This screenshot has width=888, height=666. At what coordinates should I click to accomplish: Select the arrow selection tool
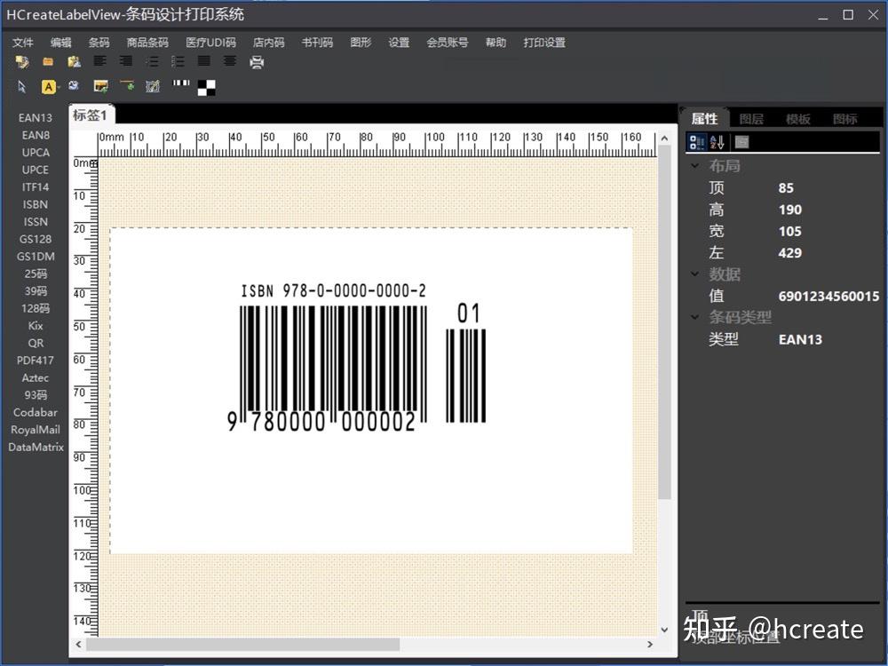coord(21,86)
